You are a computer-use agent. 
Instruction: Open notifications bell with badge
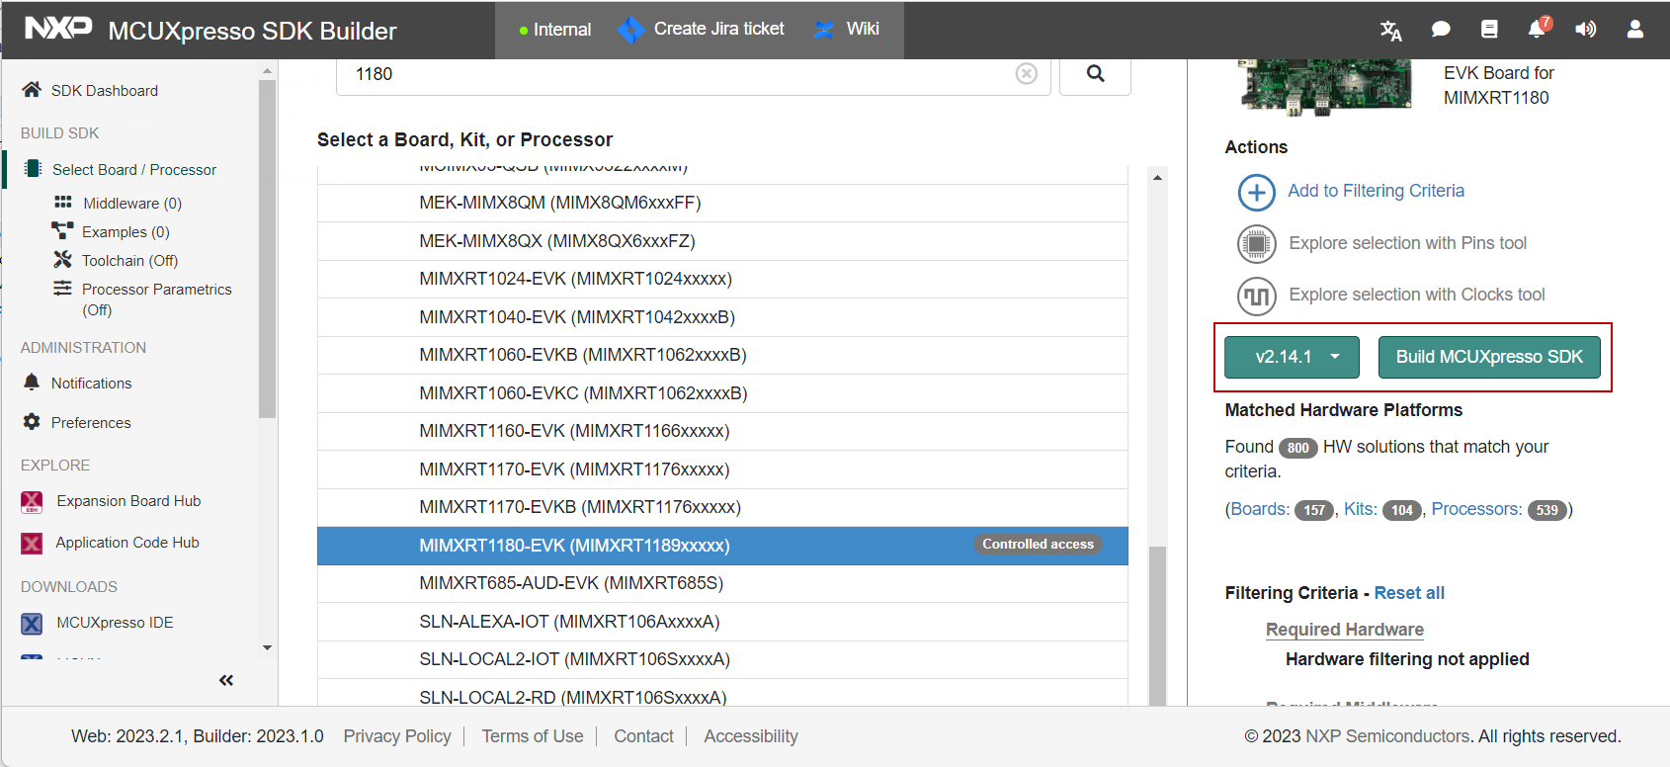(1539, 29)
